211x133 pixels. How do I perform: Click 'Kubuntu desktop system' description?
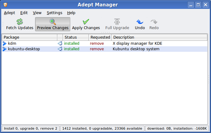pyautogui.click(x=136, y=49)
